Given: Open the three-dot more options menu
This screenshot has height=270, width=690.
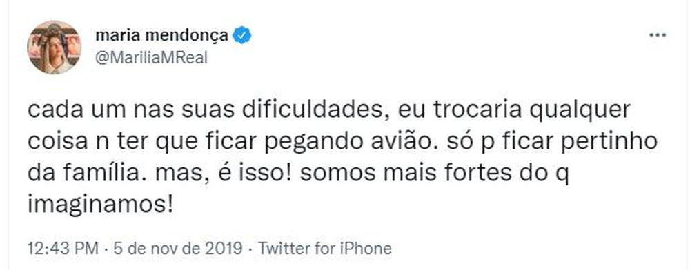Looking at the screenshot, I should tap(658, 36).
